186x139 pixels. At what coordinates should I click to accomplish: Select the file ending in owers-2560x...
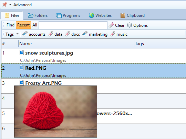pos(94,116)
